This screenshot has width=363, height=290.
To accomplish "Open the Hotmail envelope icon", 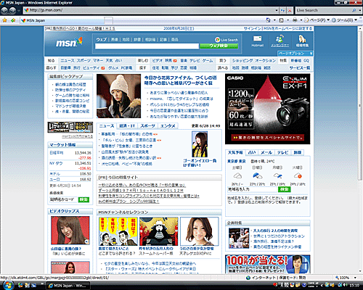I will pos(257,38).
